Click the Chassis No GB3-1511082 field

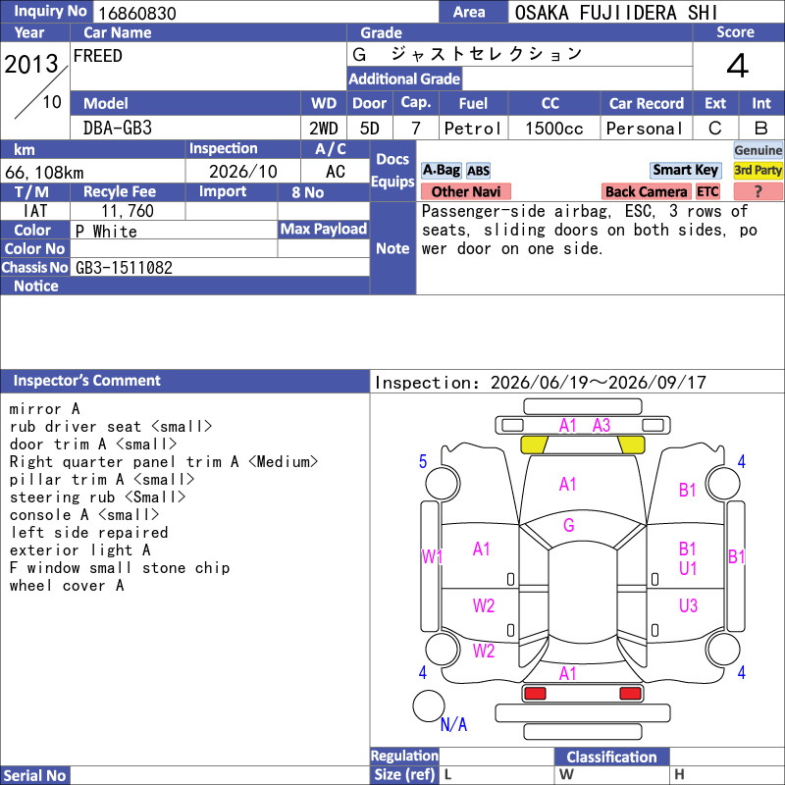pyautogui.click(x=220, y=268)
